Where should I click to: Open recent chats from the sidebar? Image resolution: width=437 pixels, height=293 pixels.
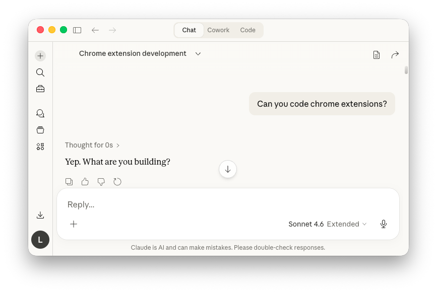click(x=40, y=113)
